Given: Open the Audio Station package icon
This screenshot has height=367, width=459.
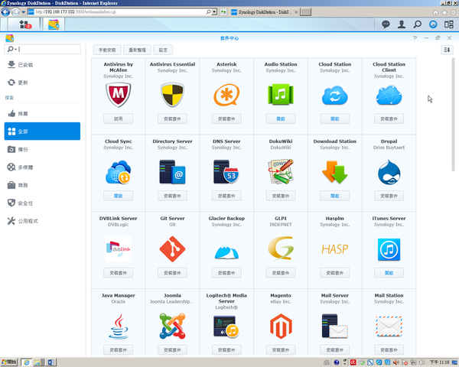Looking at the screenshot, I should (x=280, y=95).
